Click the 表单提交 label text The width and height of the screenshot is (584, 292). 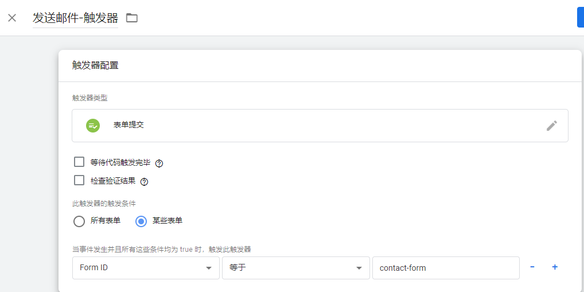pos(129,125)
